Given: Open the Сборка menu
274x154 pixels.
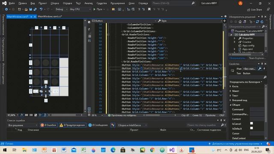Looking at the screenshot, I should click(x=55, y=3).
